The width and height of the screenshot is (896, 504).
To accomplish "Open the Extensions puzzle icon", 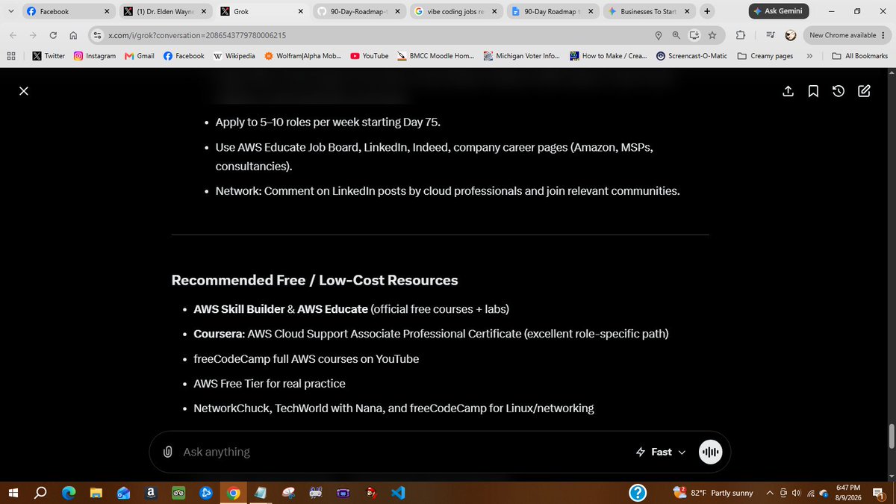I will [x=740, y=35].
